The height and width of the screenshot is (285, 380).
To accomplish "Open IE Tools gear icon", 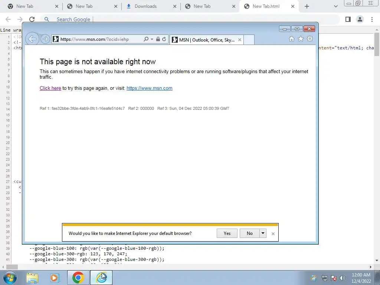I will pos(310,39).
